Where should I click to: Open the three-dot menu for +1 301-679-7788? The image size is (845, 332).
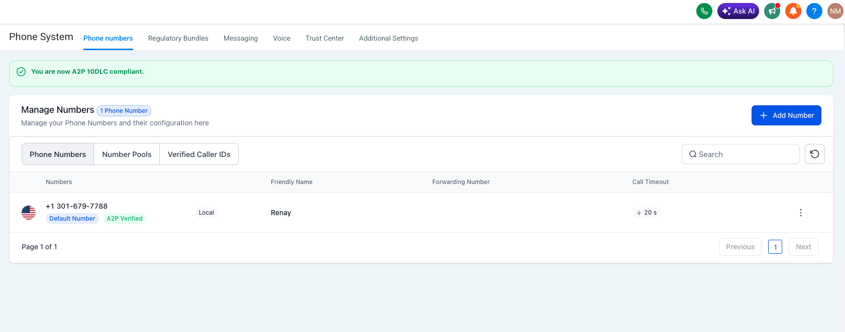pos(801,213)
